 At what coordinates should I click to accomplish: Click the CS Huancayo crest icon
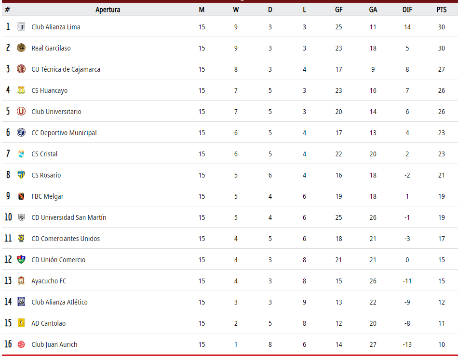(x=21, y=90)
